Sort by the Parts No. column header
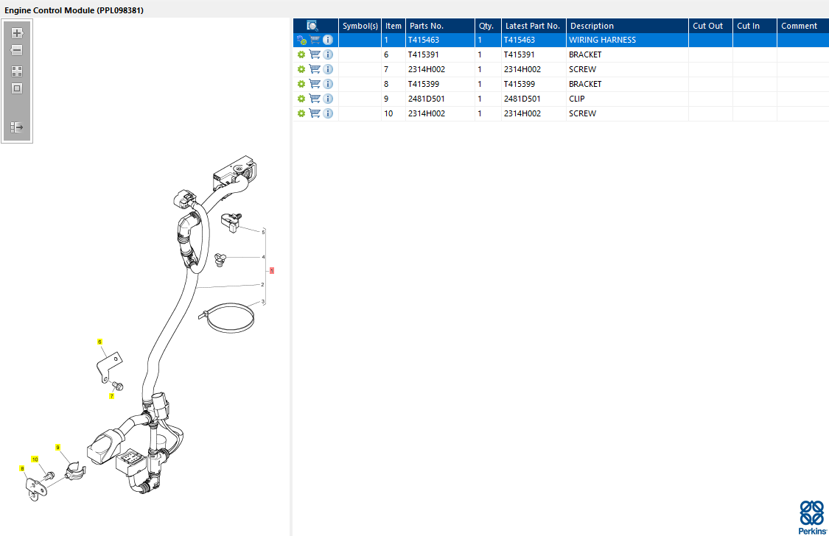Image resolution: width=829 pixels, height=536 pixels. (x=440, y=26)
